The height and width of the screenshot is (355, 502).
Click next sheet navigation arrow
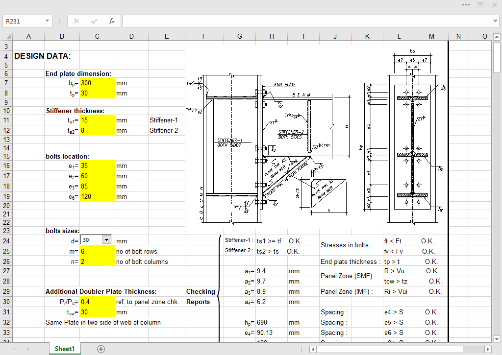(x=28, y=349)
